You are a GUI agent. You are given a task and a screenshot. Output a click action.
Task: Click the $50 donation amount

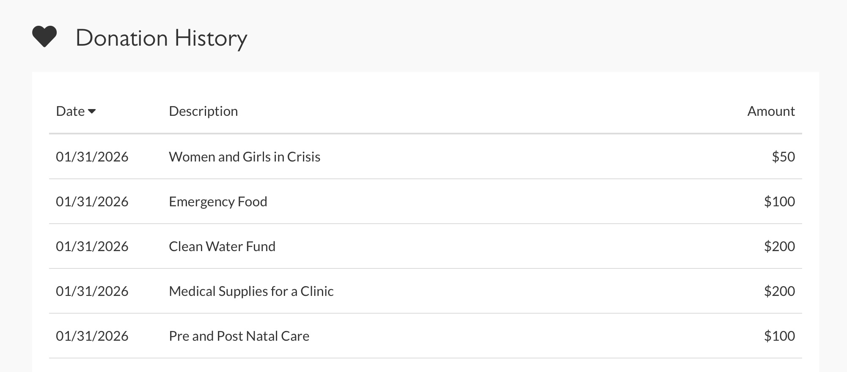click(x=783, y=157)
